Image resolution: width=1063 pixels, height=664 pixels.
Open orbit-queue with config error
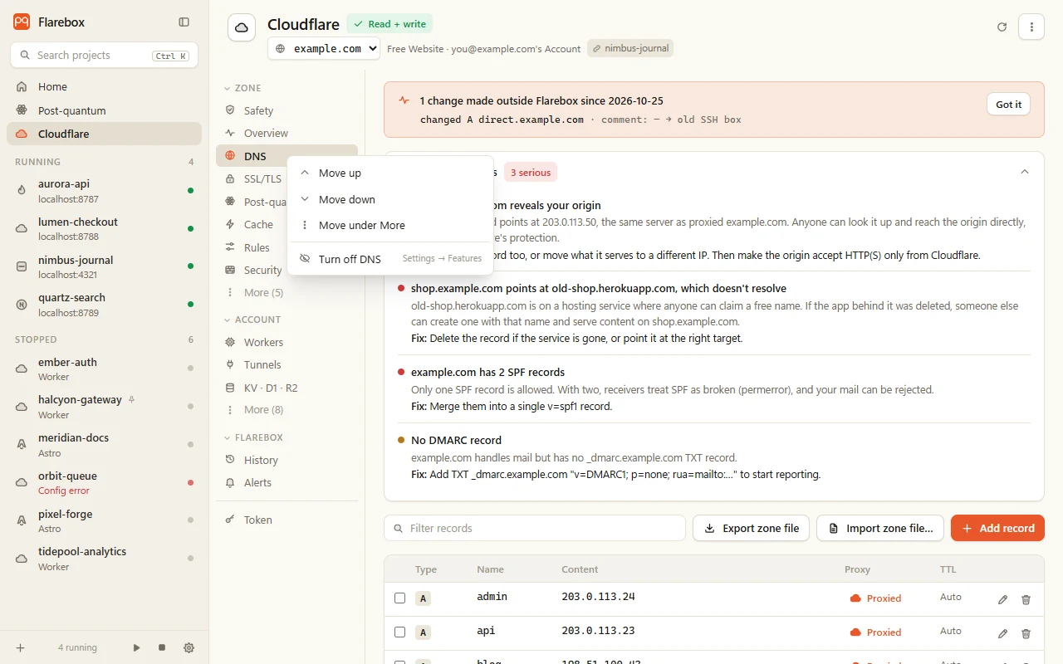coord(104,482)
